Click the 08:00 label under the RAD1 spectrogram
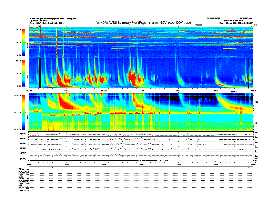Screen dimensions: 273x211 click(104, 91)
